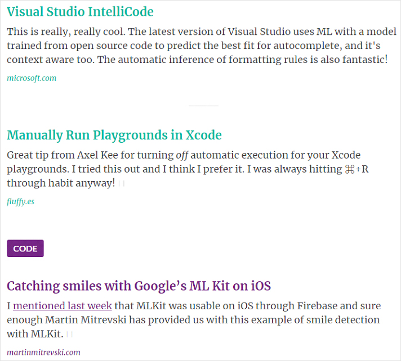
Task: Visit the microsoft.com source link
Action: click(x=32, y=78)
